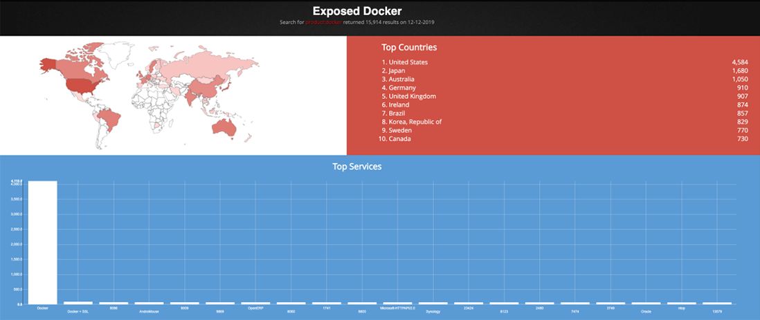Click the OpenERP axis label
This screenshot has width=760, height=320.
(x=255, y=308)
